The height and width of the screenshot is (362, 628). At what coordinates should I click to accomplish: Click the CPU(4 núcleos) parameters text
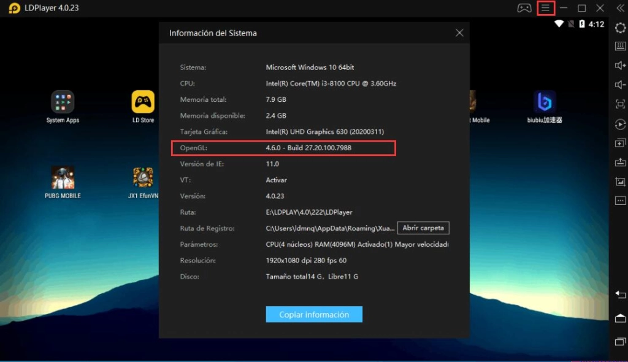357,244
